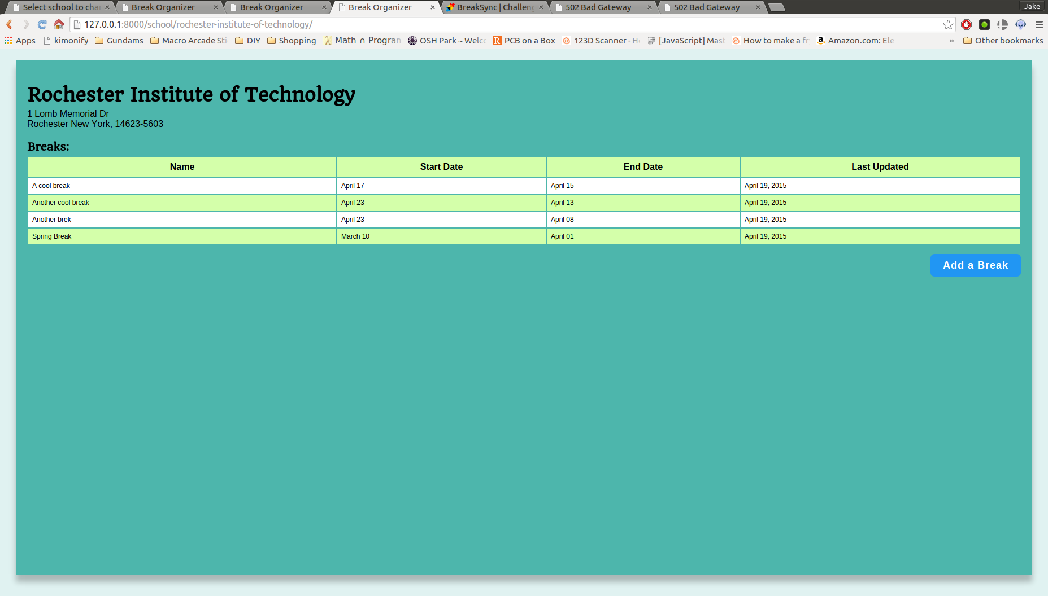Select the 'Another cool break' row name
This screenshot has width=1048, height=596.
pyautogui.click(x=60, y=203)
